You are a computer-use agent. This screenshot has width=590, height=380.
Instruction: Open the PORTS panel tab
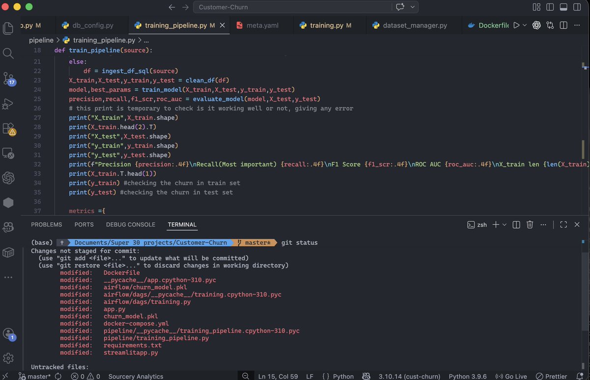(x=84, y=225)
